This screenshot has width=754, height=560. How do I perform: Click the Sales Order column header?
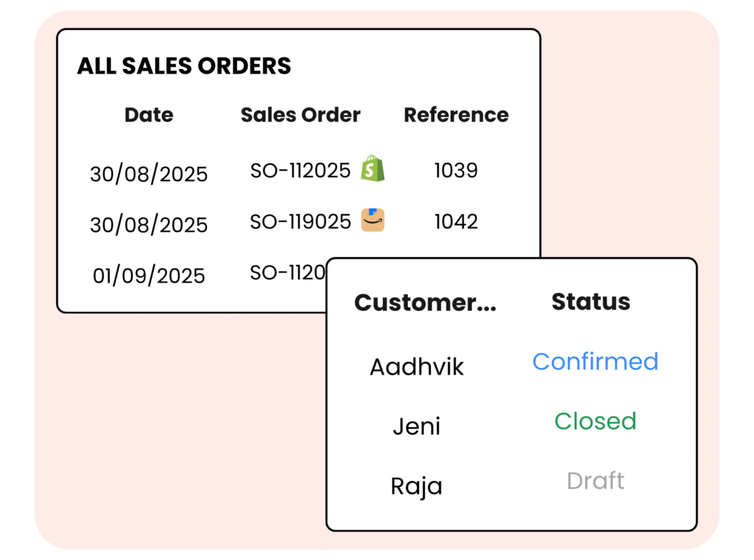(300, 115)
